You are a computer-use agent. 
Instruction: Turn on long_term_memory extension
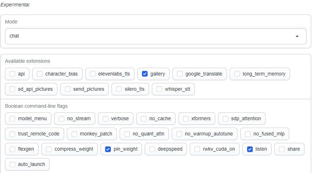[237, 74]
